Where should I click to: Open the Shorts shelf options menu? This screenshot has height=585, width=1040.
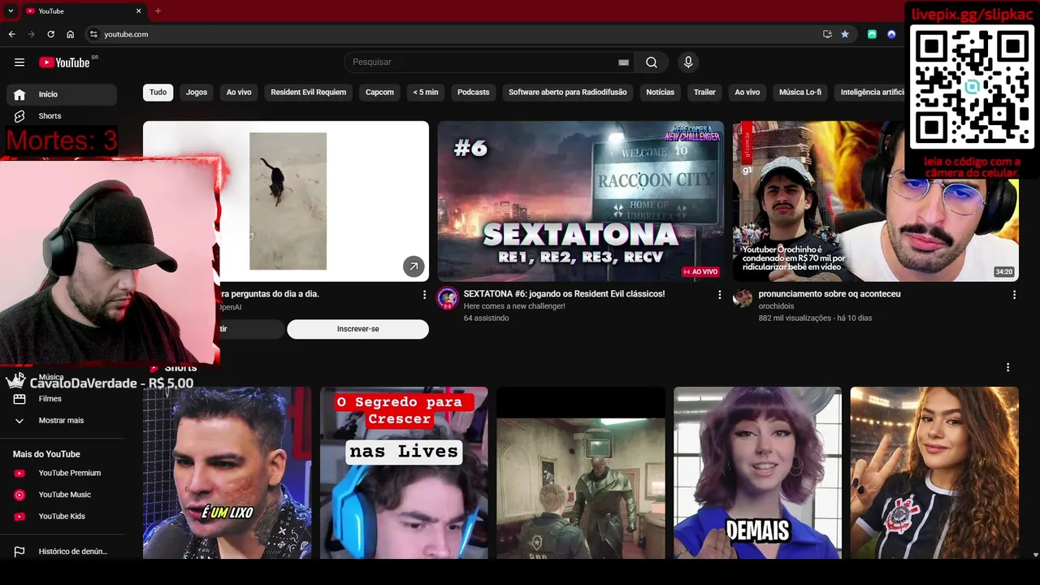[1007, 367]
